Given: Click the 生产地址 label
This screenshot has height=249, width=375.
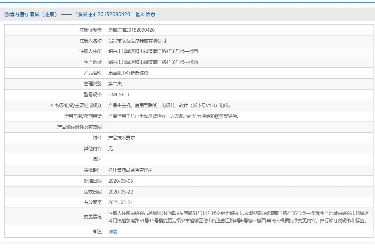Looking at the screenshot, I should [x=93, y=62].
